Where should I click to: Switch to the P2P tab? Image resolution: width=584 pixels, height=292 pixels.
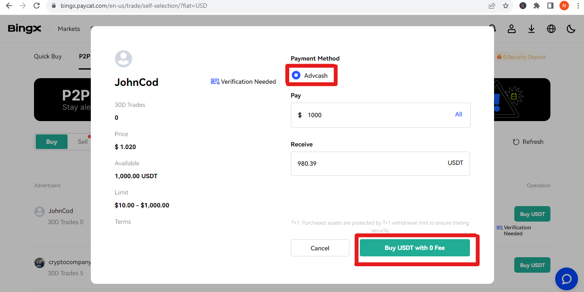pos(84,56)
